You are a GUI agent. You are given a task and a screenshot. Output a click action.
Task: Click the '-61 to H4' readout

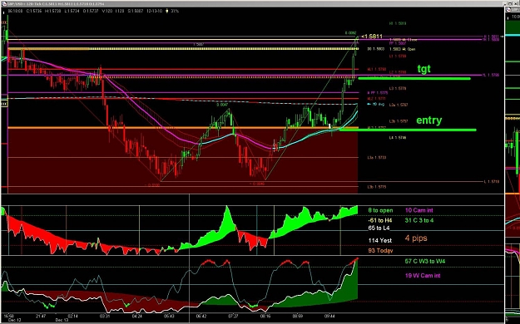[x=380, y=220]
